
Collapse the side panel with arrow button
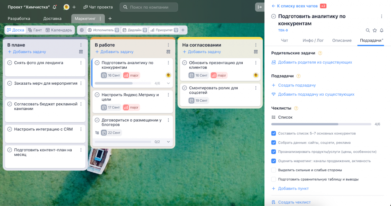pos(260,7)
